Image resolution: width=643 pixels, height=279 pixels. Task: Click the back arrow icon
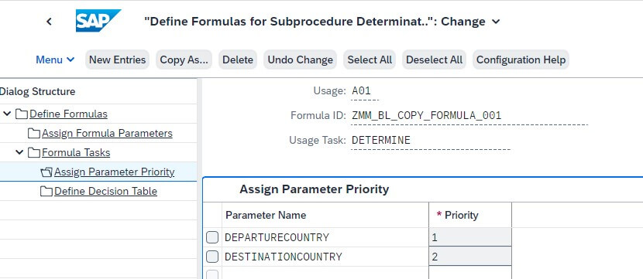pyautogui.click(x=49, y=22)
